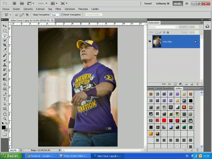Viewport: 212px width, 159px height.
Task: Open Stiller panel options menu
Action: click(201, 88)
